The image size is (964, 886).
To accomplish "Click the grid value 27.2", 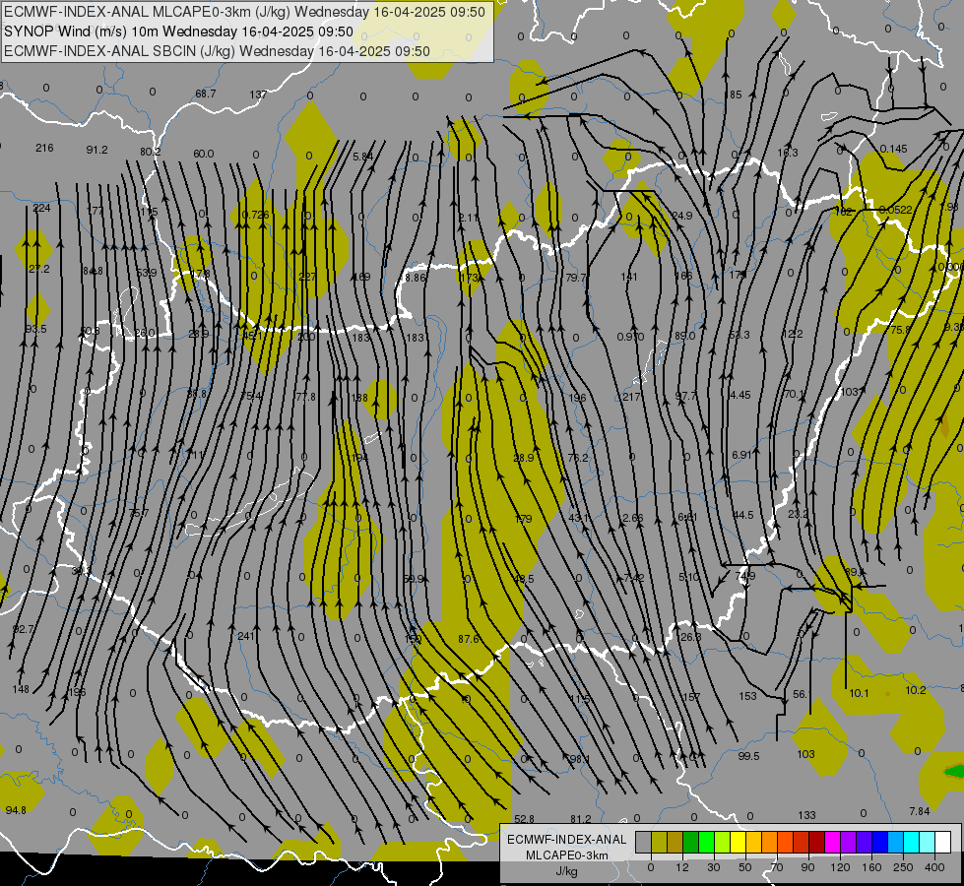I will (x=38, y=270).
